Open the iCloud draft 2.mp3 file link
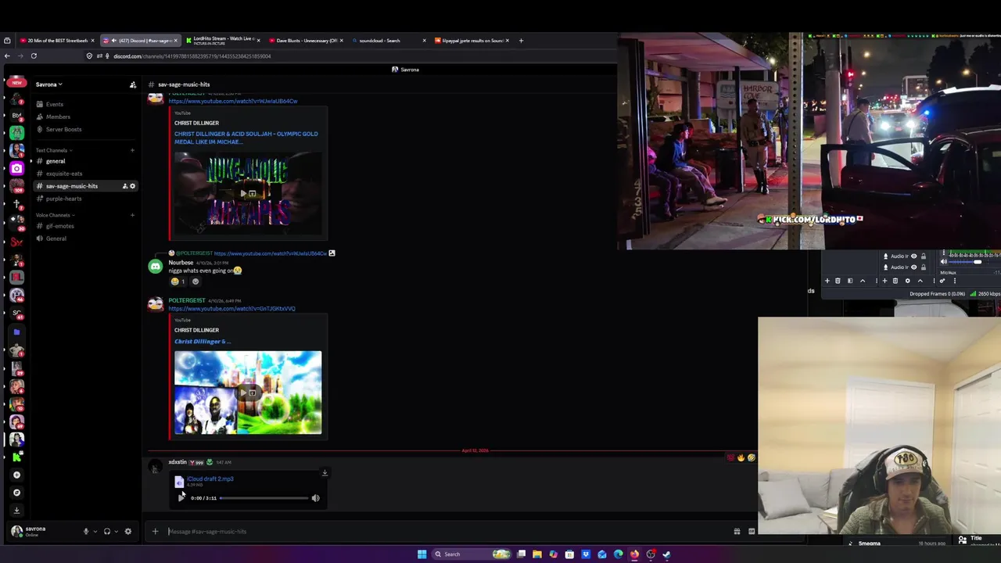 210,479
